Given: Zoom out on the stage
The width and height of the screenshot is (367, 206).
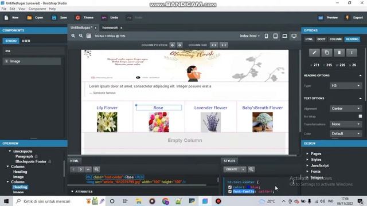Looking at the screenshot, I should pyautogui.click(x=81, y=35).
